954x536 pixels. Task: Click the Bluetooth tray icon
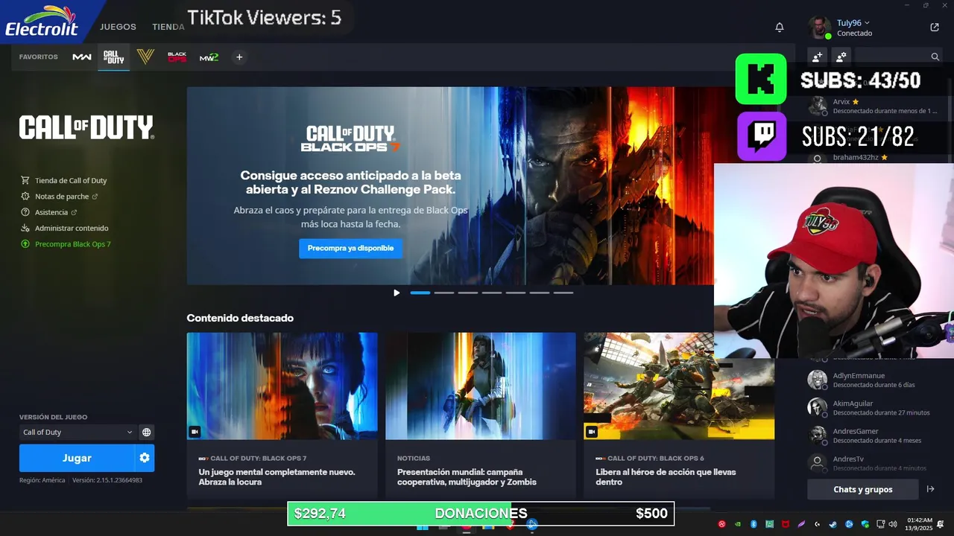[754, 524]
